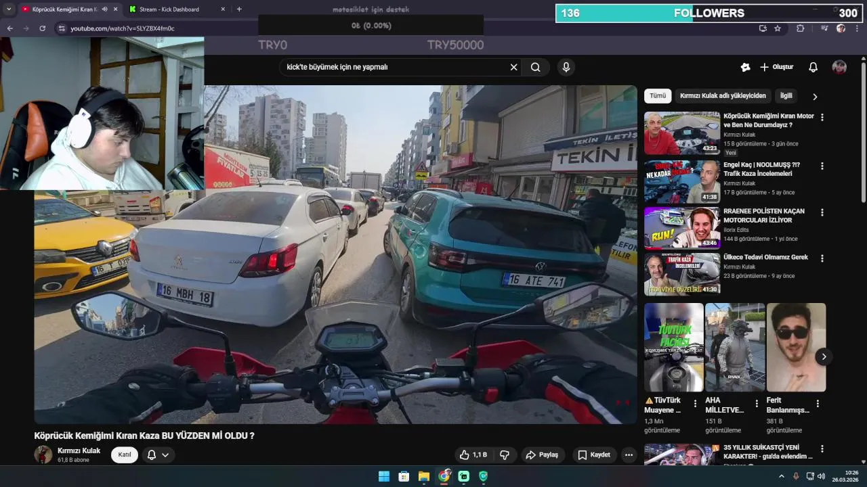Show hidden system tray icons
The height and width of the screenshot is (487, 867).
click(x=782, y=476)
